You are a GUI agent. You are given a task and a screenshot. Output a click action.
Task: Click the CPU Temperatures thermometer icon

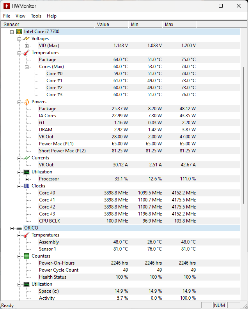(27, 53)
